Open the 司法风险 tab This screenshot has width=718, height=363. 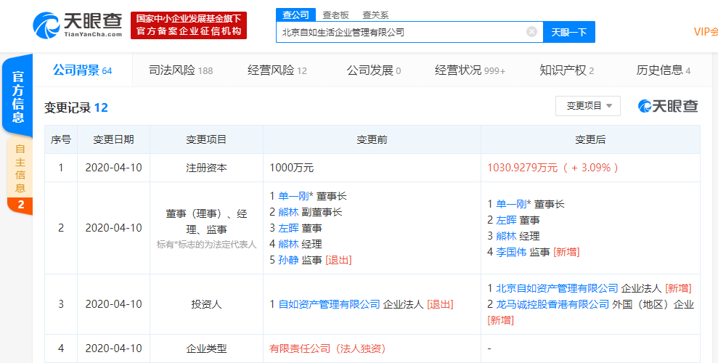point(180,70)
